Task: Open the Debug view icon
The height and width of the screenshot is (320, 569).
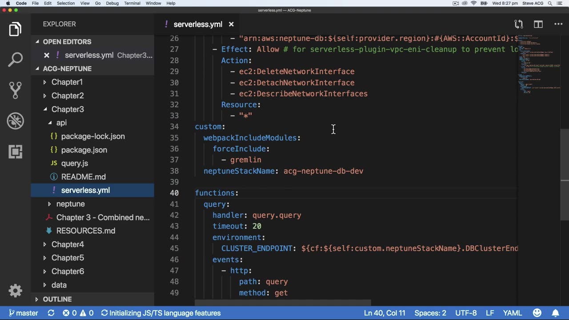Action: 15,121
